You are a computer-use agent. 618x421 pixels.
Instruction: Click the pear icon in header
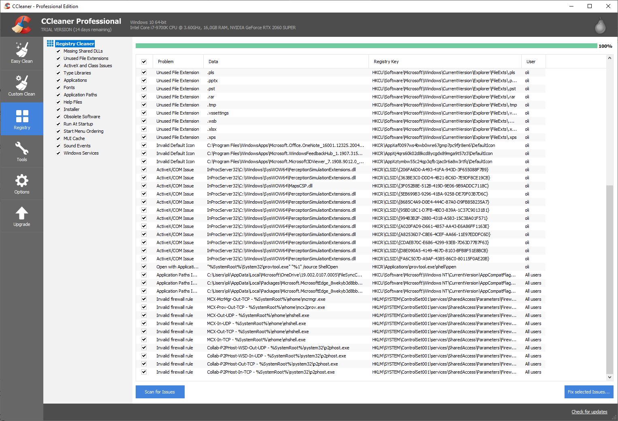pyautogui.click(x=600, y=25)
